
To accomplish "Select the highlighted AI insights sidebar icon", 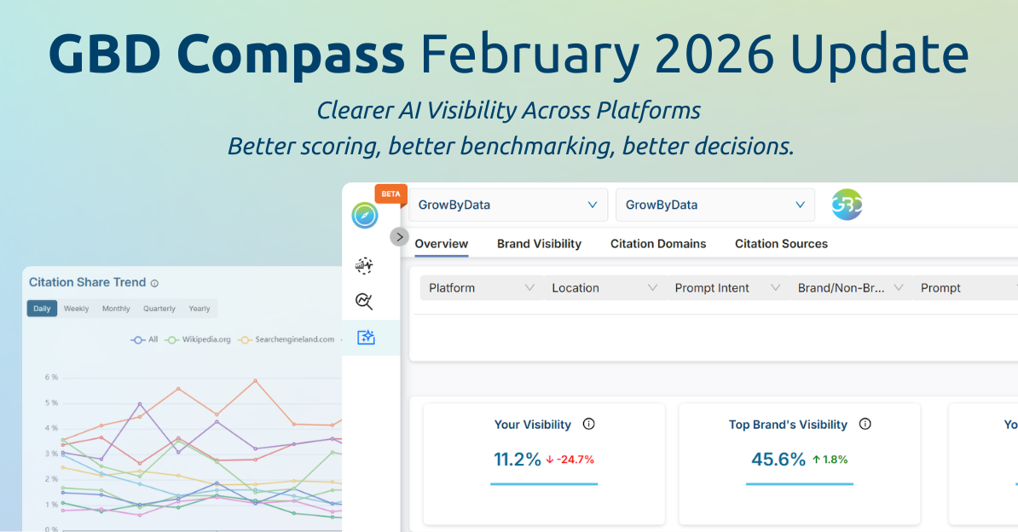I will click(365, 338).
